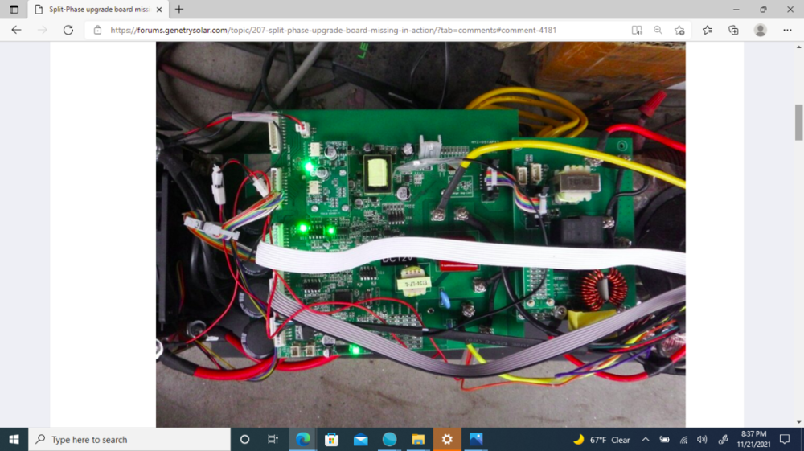Click the scrollbar down arrow
Screen dimensions: 804x451
[798, 422]
